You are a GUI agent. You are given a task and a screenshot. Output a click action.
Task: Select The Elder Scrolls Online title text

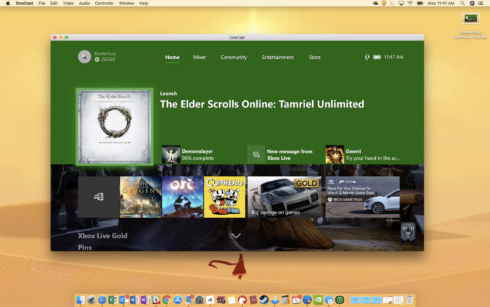(262, 104)
